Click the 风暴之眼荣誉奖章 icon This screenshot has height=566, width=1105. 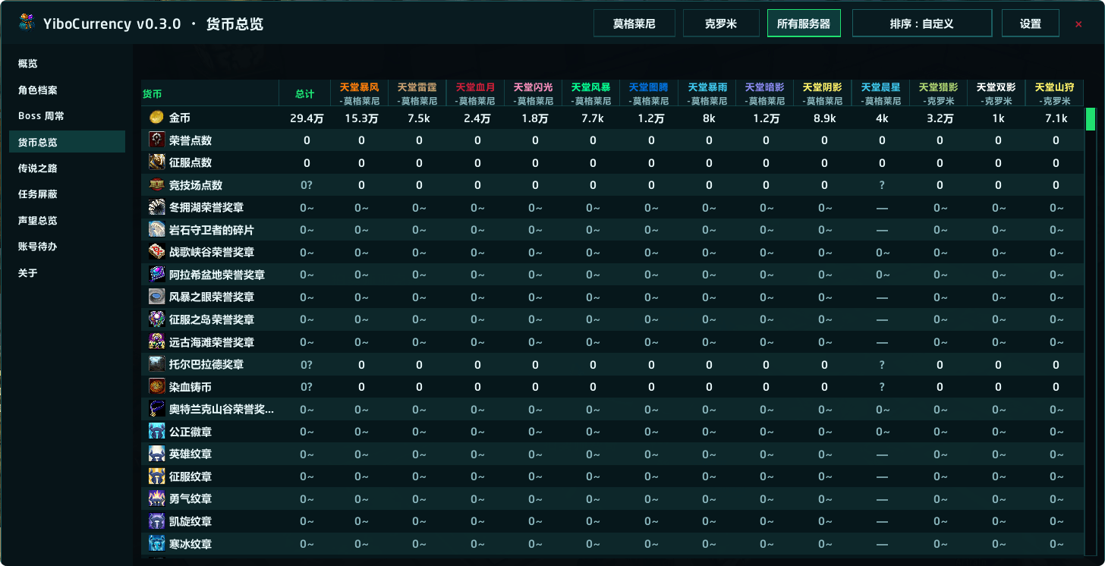(x=156, y=297)
